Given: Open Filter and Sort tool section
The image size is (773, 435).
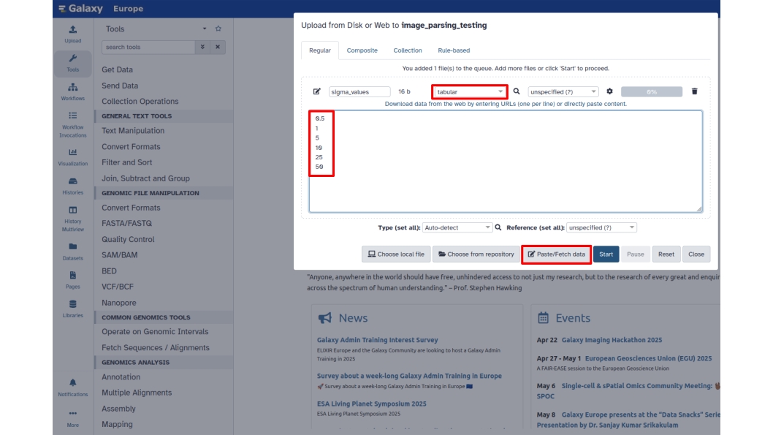Looking at the screenshot, I should 126,162.
